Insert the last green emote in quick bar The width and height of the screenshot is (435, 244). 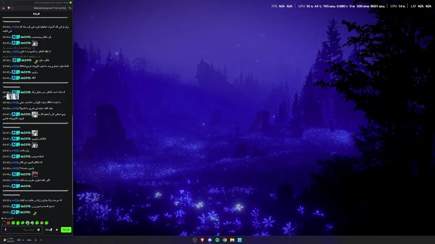(47, 223)
